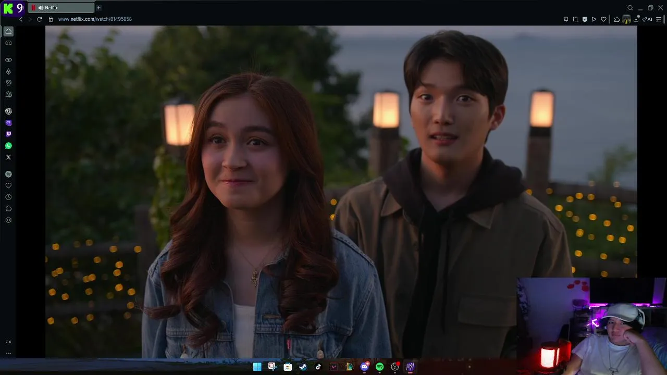Open Discord from the taskbar

click(365, 367)
